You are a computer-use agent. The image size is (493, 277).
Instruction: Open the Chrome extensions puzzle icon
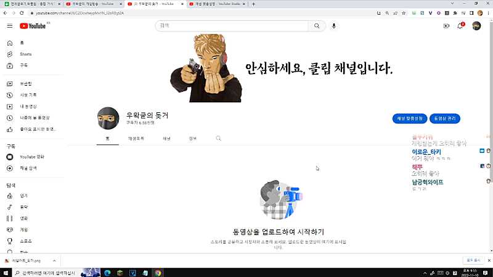coord(455,13)
